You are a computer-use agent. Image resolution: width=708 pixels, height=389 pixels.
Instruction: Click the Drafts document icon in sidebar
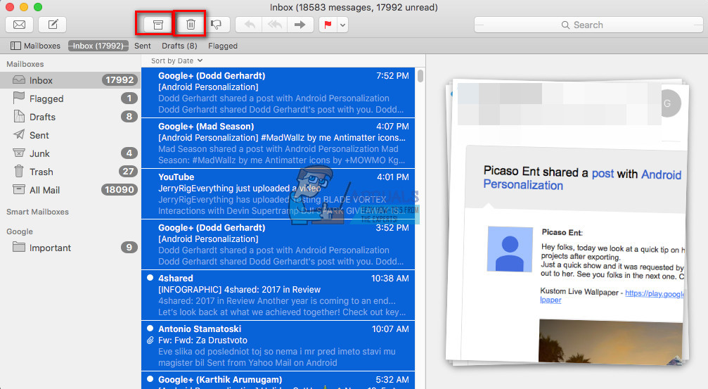[x=19, y=117]
